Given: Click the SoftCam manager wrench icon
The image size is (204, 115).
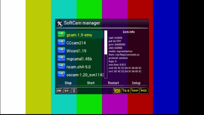Looking at the screenshot, I should [60, 23].
